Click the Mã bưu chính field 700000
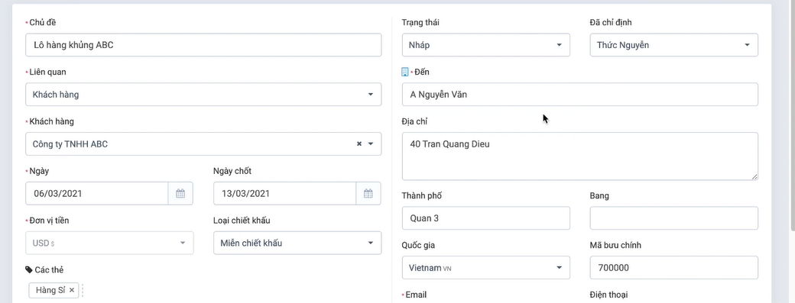795x303 pixels. (x=673, y=268)
